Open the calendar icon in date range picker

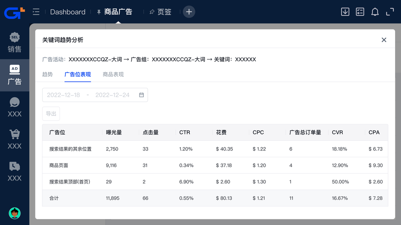(141, 95)
